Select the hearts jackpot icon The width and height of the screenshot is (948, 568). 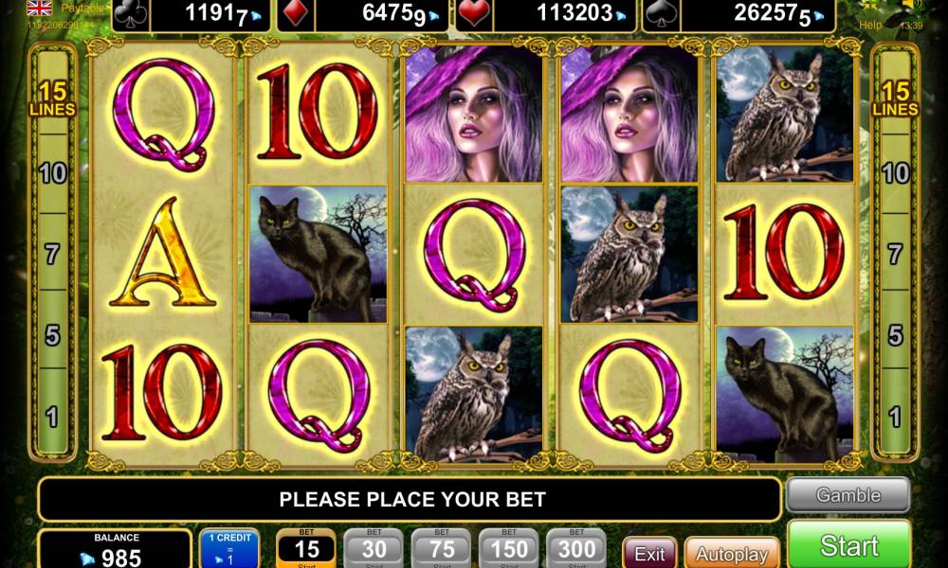(x=474, y=14)
